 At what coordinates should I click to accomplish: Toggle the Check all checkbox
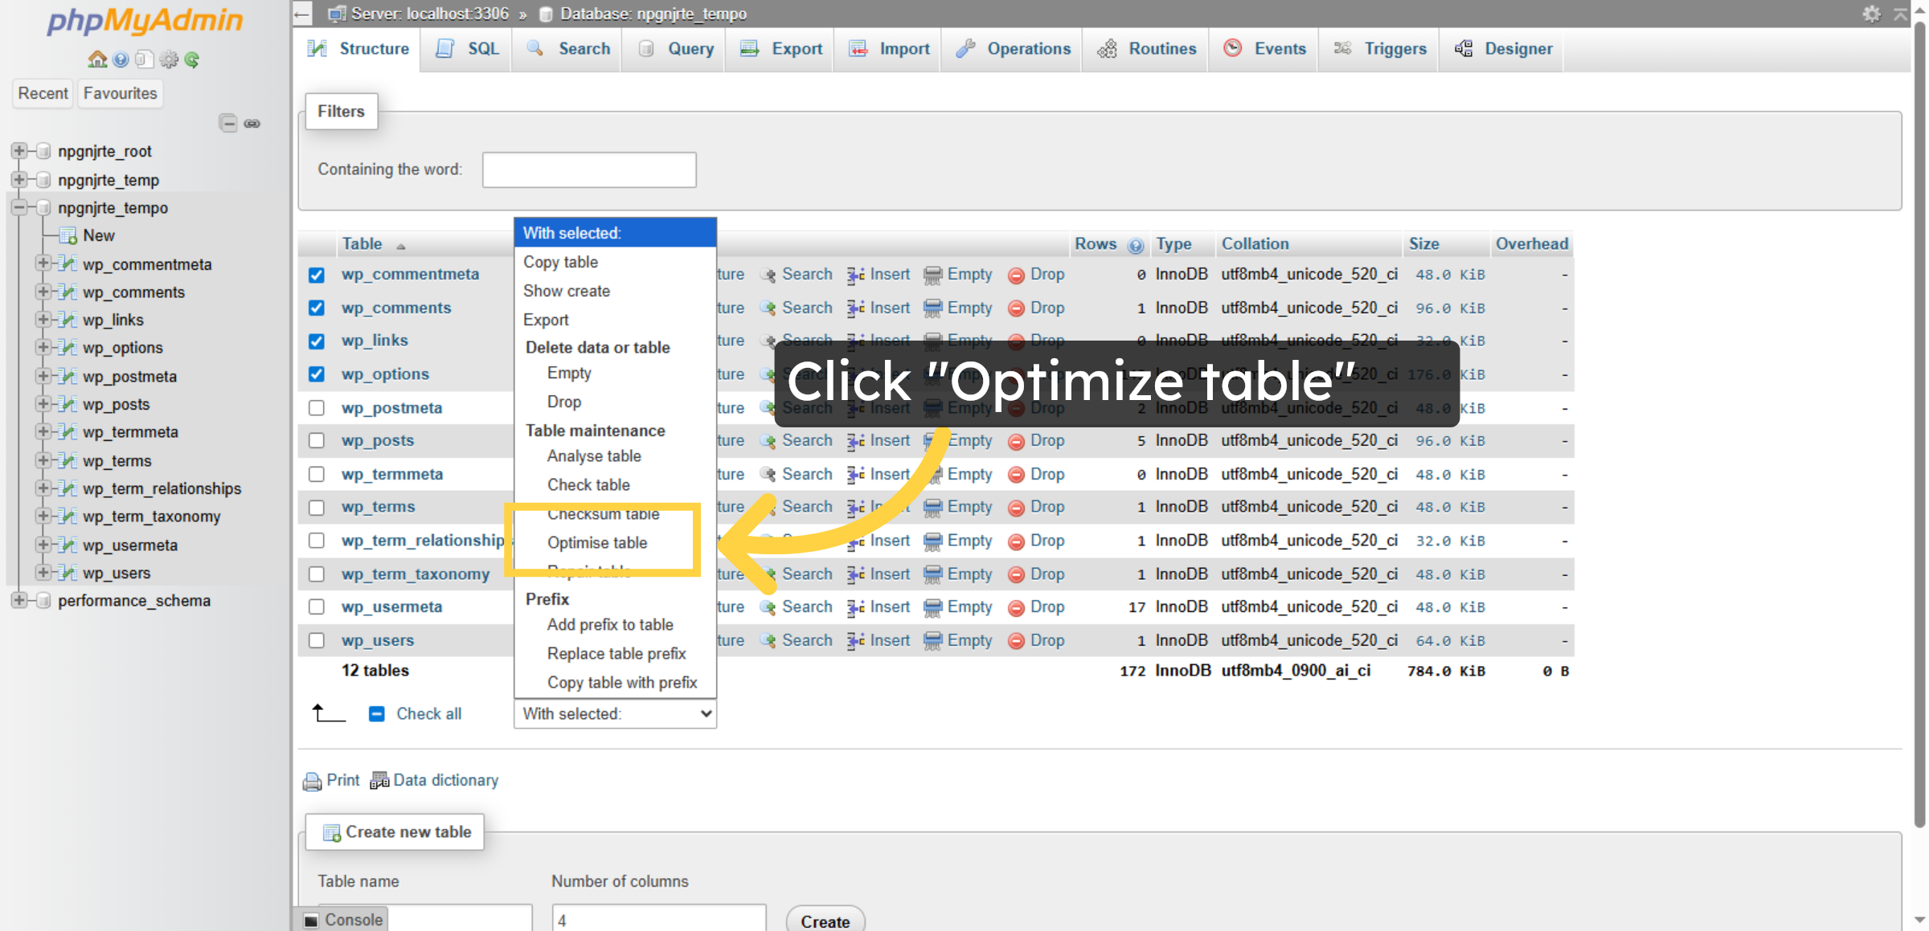(378, 713)
